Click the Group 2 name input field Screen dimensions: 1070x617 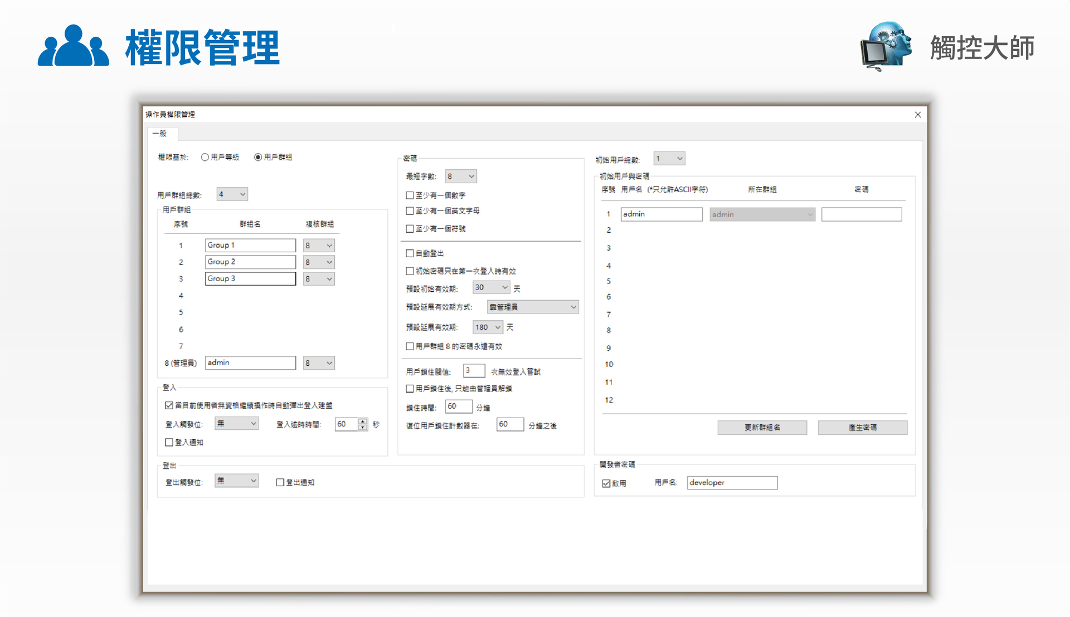[250, 262]
